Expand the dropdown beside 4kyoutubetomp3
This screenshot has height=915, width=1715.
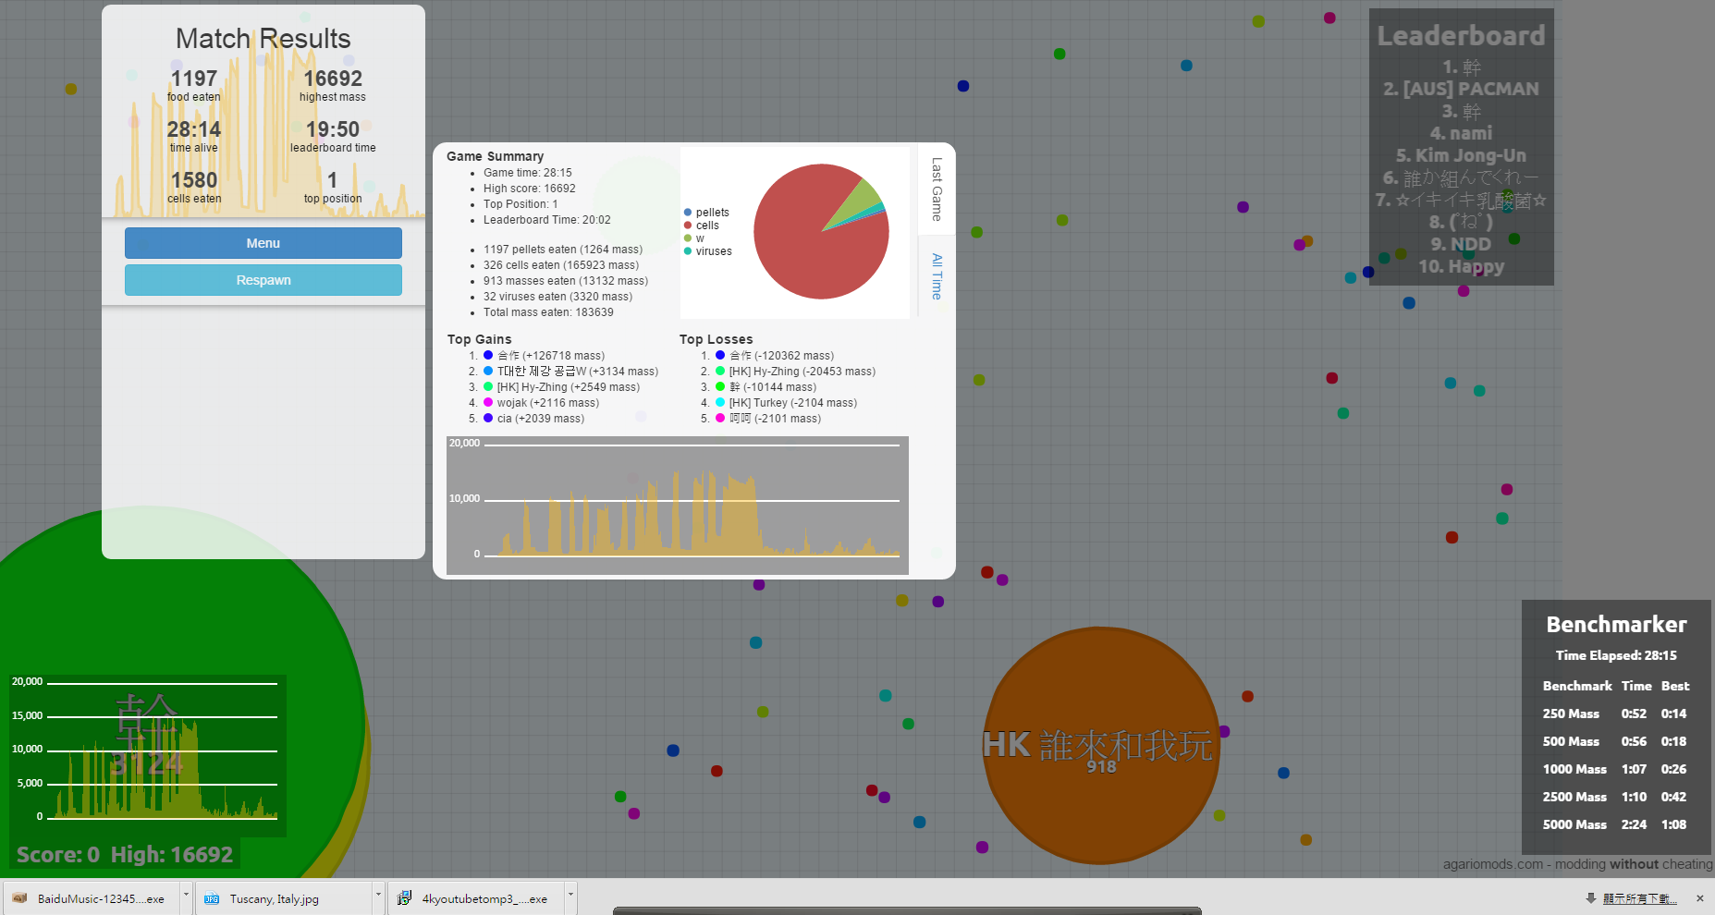(570, 896)
